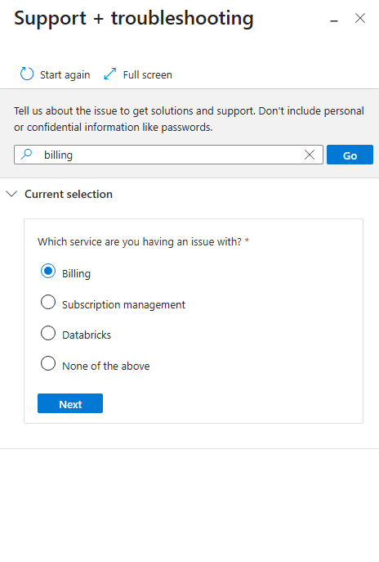
Task: Clear the billing search text with X
Action: coord(310,155)
